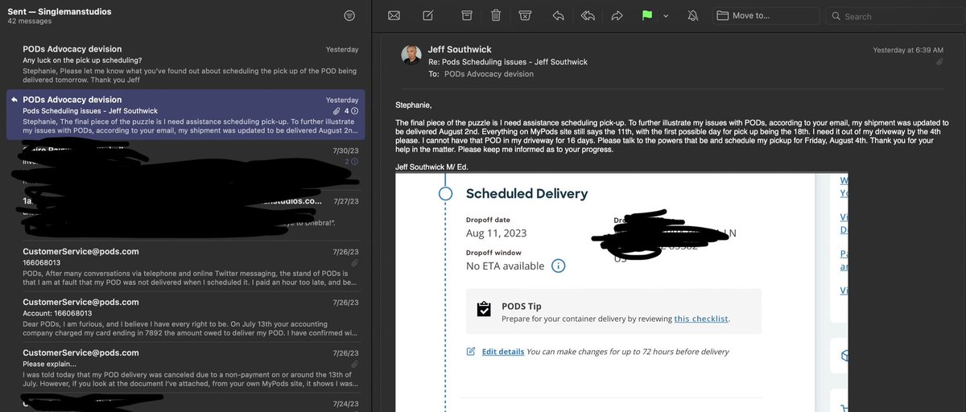966x412 pixels.
Task: Click 'Yesterday at 6:39 AM' timestamp
Action: (909, 50)
